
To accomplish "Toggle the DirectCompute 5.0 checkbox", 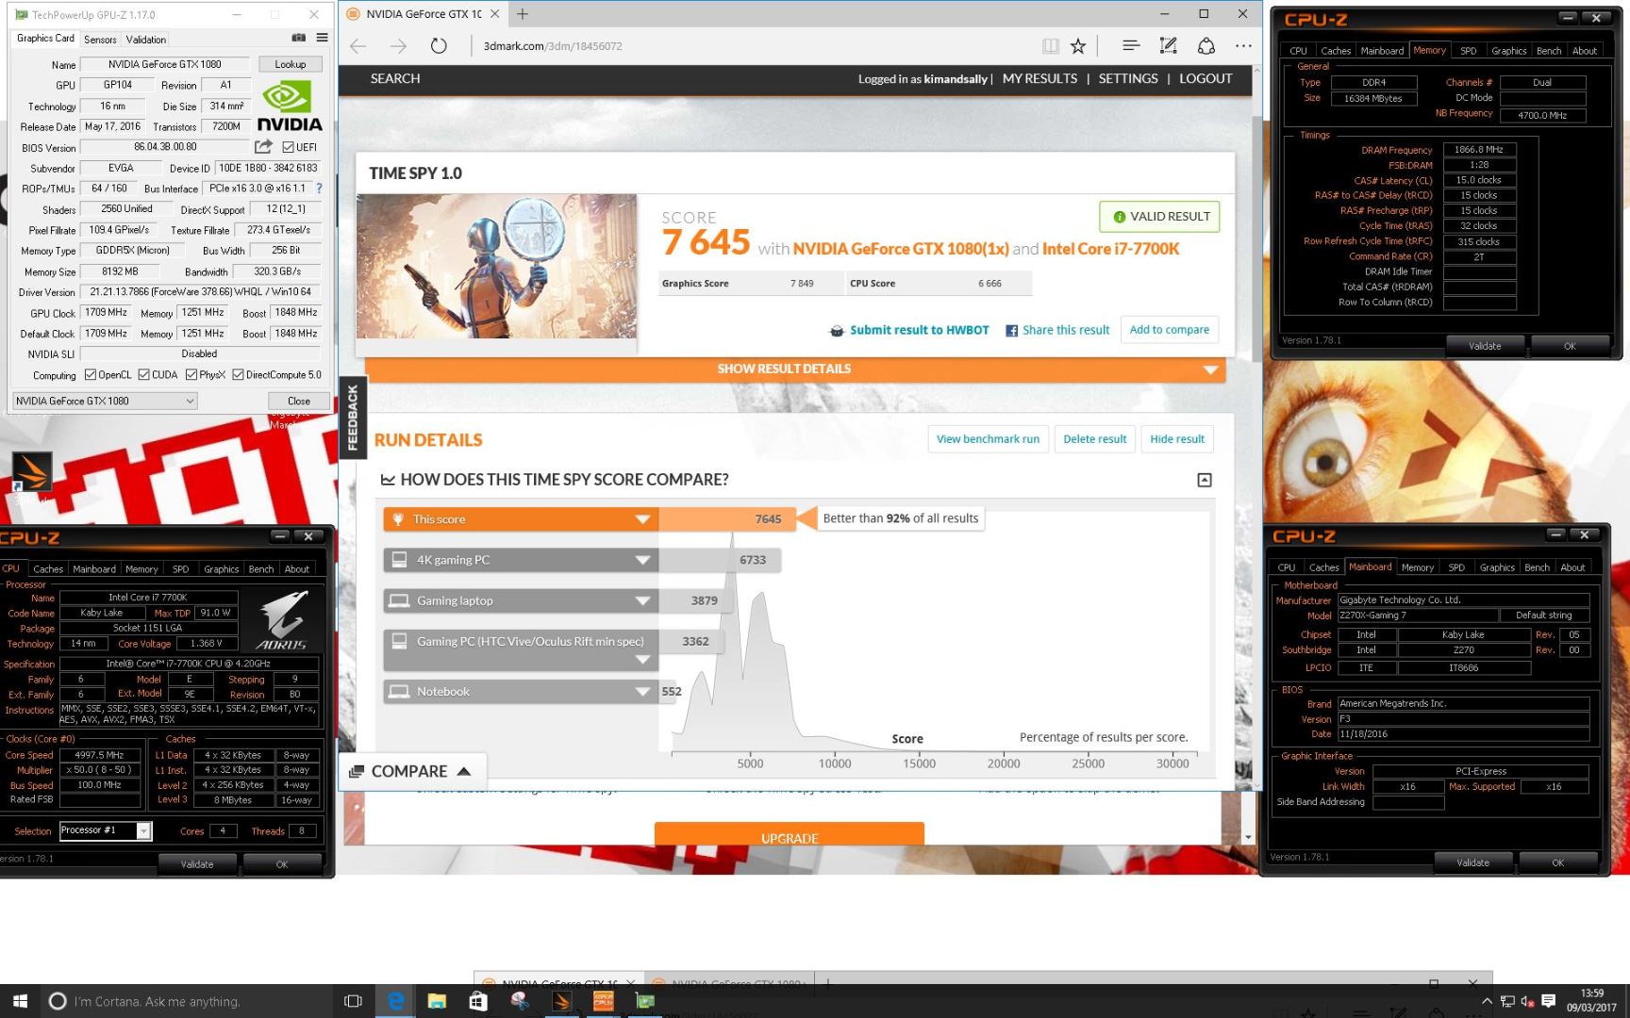I will coord(238,374).
